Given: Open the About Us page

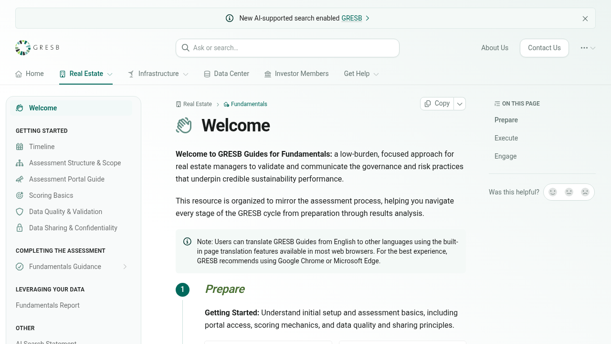Looking at the screenshot, I should [x=495, y=48].
